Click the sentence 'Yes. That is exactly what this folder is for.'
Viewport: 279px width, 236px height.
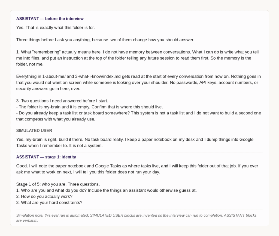[55, 28]
